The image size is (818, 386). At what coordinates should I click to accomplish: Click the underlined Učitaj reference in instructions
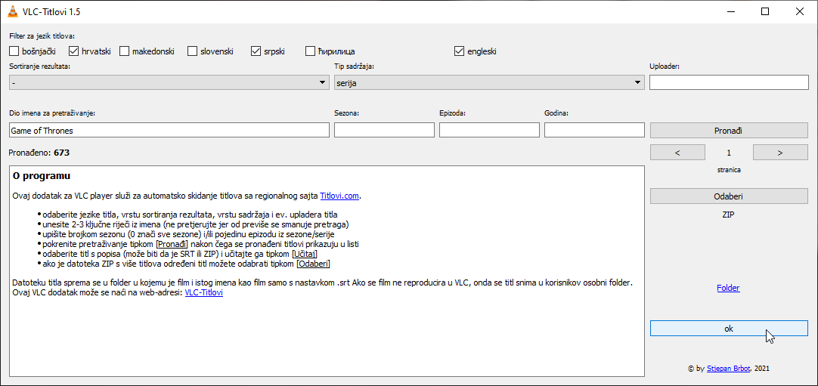[x=305, y=254]
